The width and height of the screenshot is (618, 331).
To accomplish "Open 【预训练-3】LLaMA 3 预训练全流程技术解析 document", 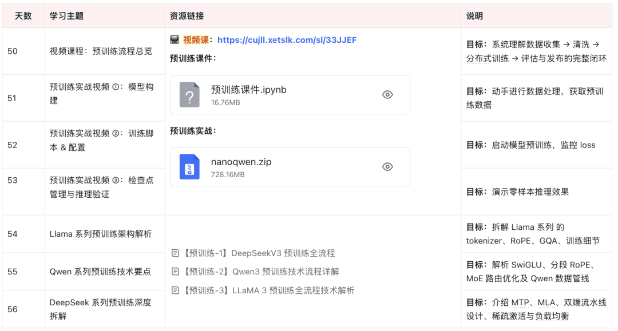I will pos(266,290).
